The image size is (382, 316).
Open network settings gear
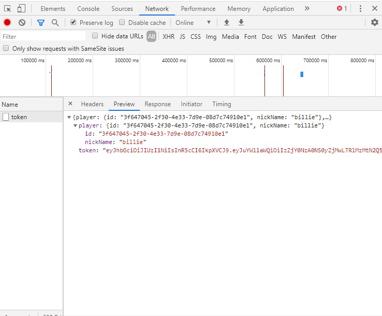[374, 22]
